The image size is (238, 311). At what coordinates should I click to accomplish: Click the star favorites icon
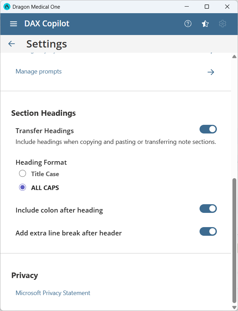coord(205,24)
